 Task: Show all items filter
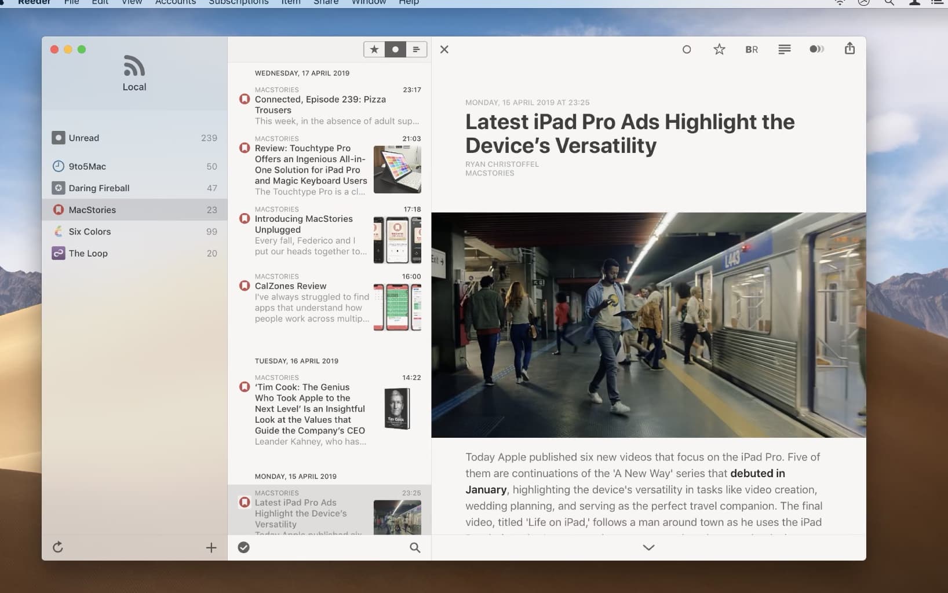pos(416,50)
